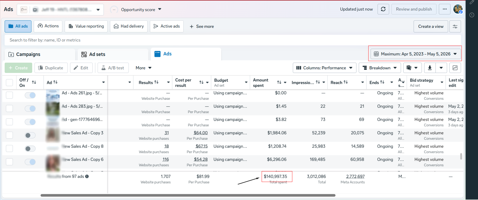This screenshot has width=478, height=200.
Task: Turn on New Sales Ad - Copy 3
Action: [30, 135]
